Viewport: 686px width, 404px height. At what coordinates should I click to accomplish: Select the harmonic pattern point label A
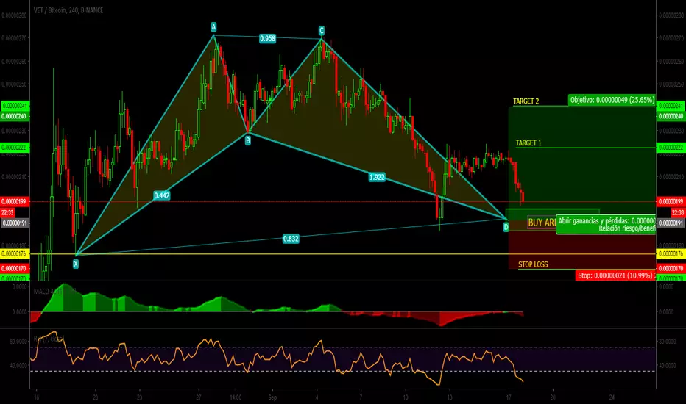pos(213,27)
